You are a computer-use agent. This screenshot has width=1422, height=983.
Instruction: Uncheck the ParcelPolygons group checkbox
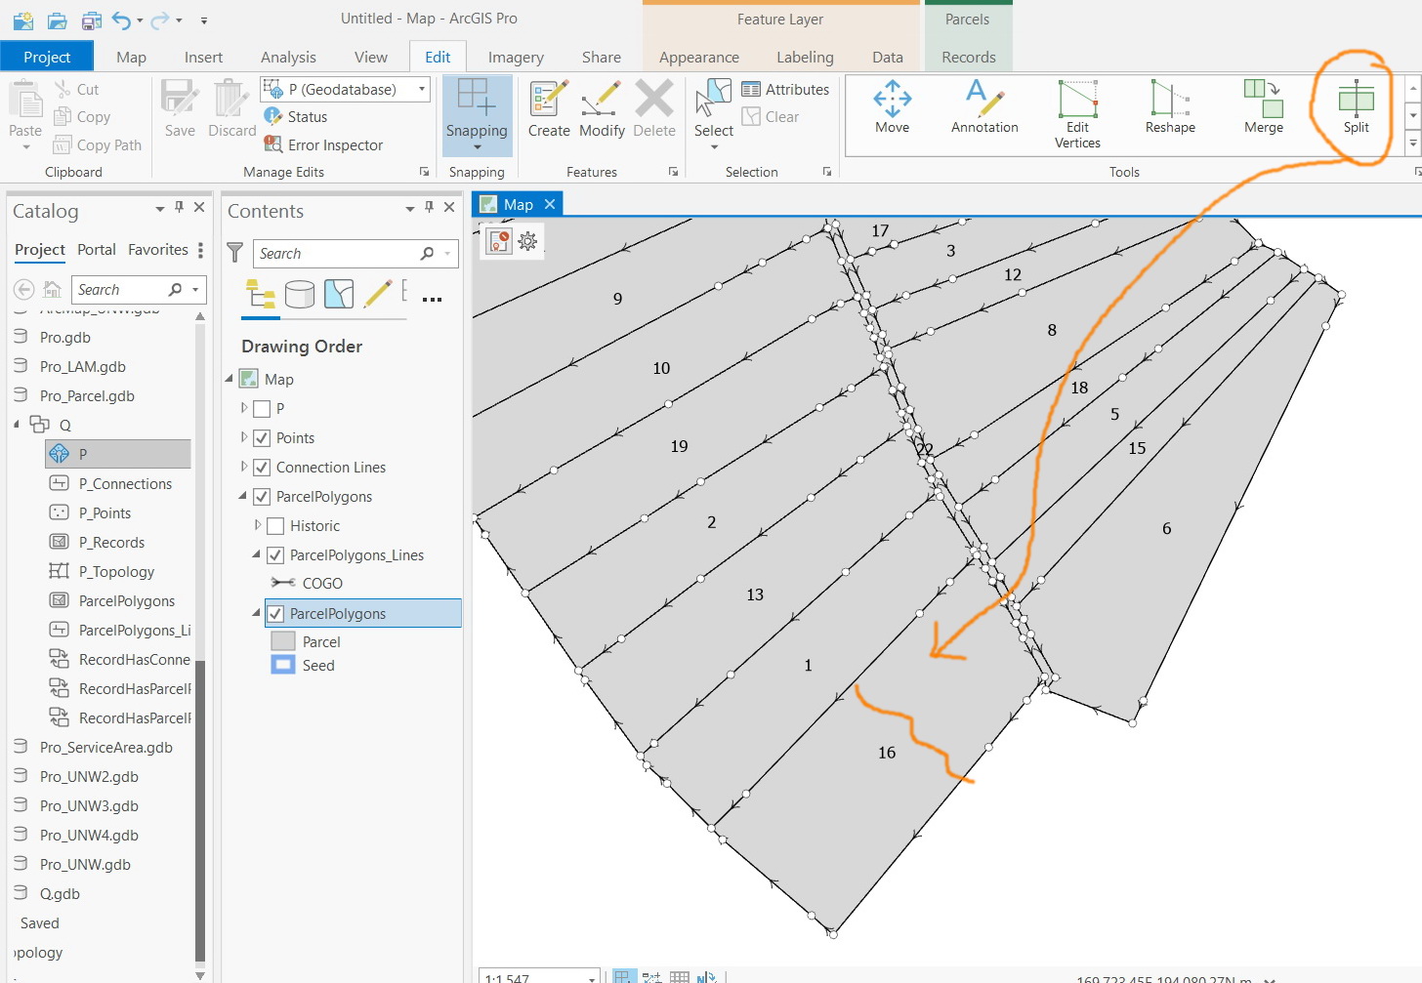pos(262,496)
